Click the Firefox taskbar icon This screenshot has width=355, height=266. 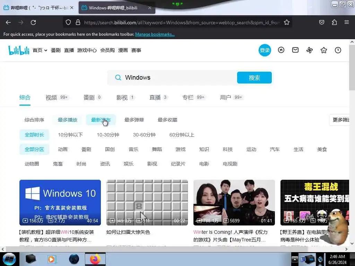point(95,259)
